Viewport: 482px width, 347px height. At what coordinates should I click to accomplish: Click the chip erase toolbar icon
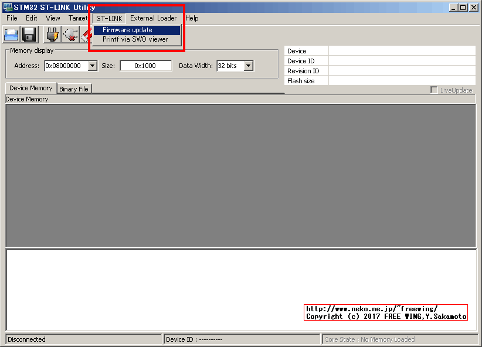tap(86, 34)
